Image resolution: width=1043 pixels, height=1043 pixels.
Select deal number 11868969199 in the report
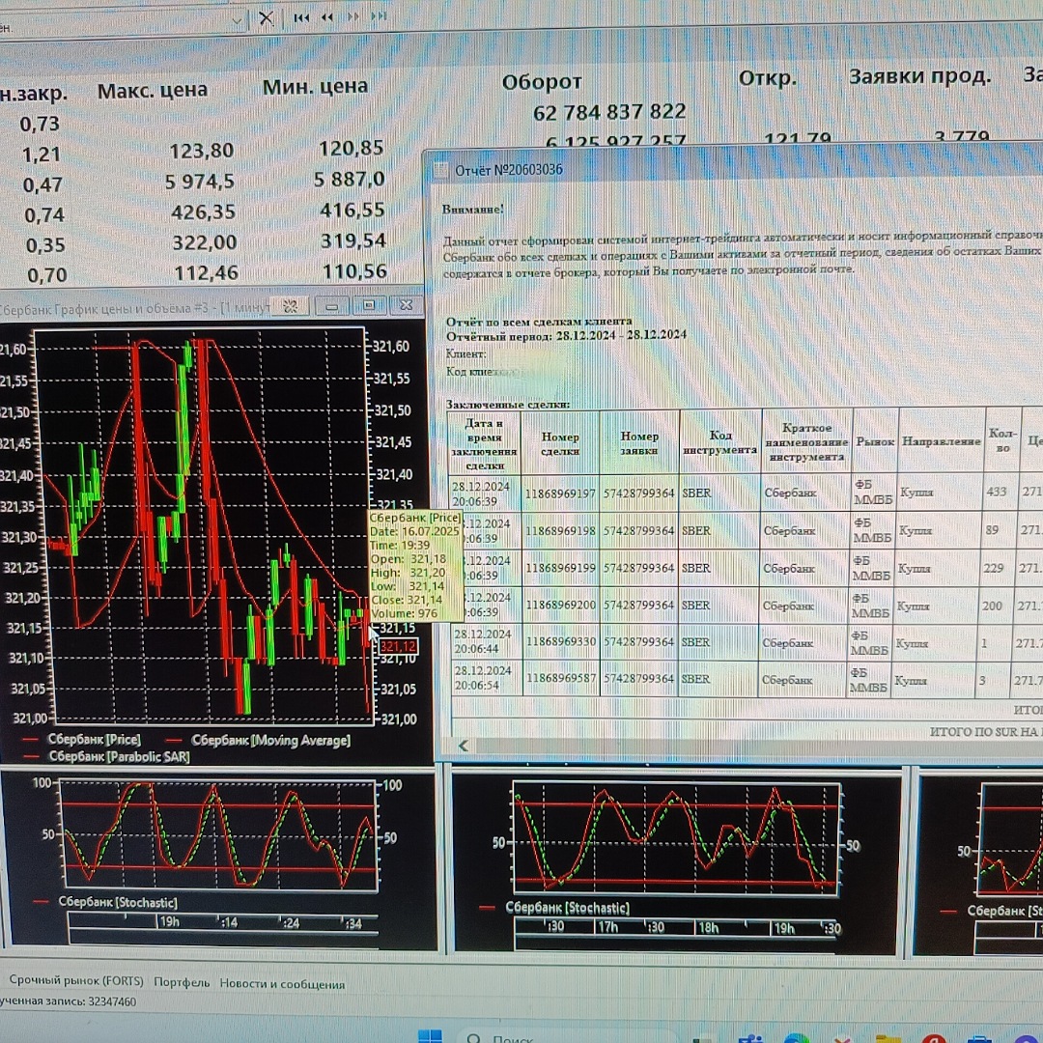pyautogui.click(x=561, y=568)
